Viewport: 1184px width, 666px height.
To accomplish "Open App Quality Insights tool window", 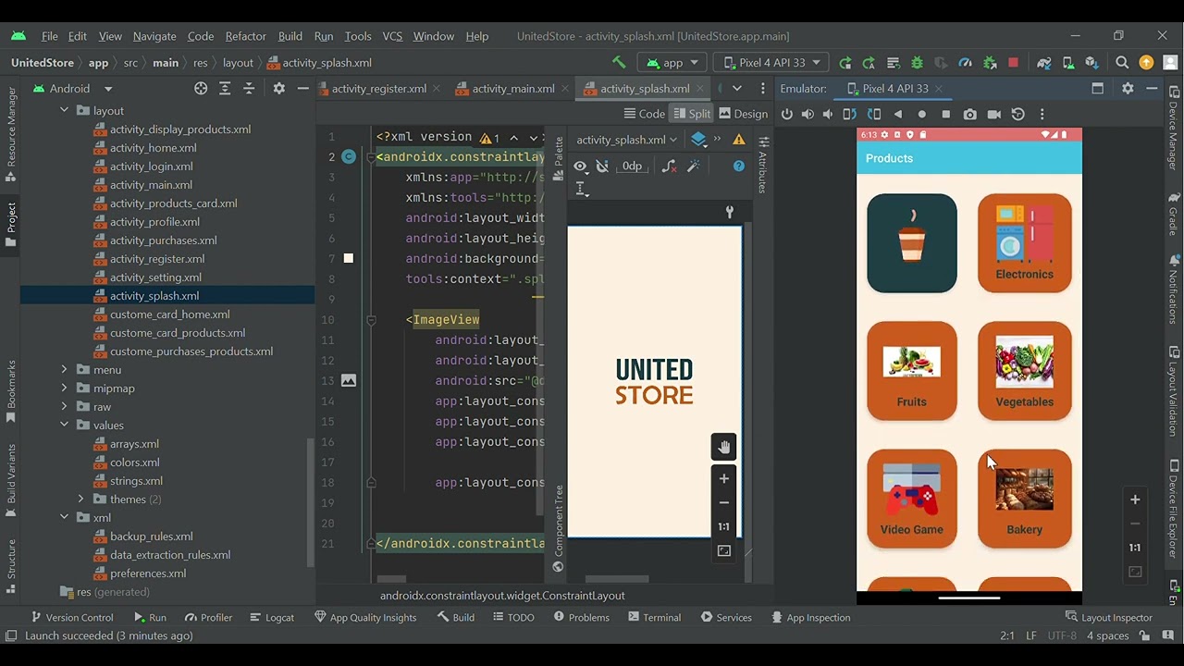I will 365,618.
